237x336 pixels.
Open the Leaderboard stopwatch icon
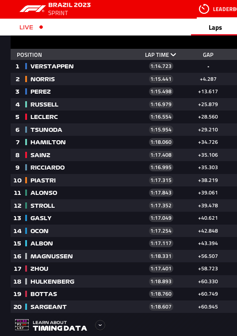(204, 9)
